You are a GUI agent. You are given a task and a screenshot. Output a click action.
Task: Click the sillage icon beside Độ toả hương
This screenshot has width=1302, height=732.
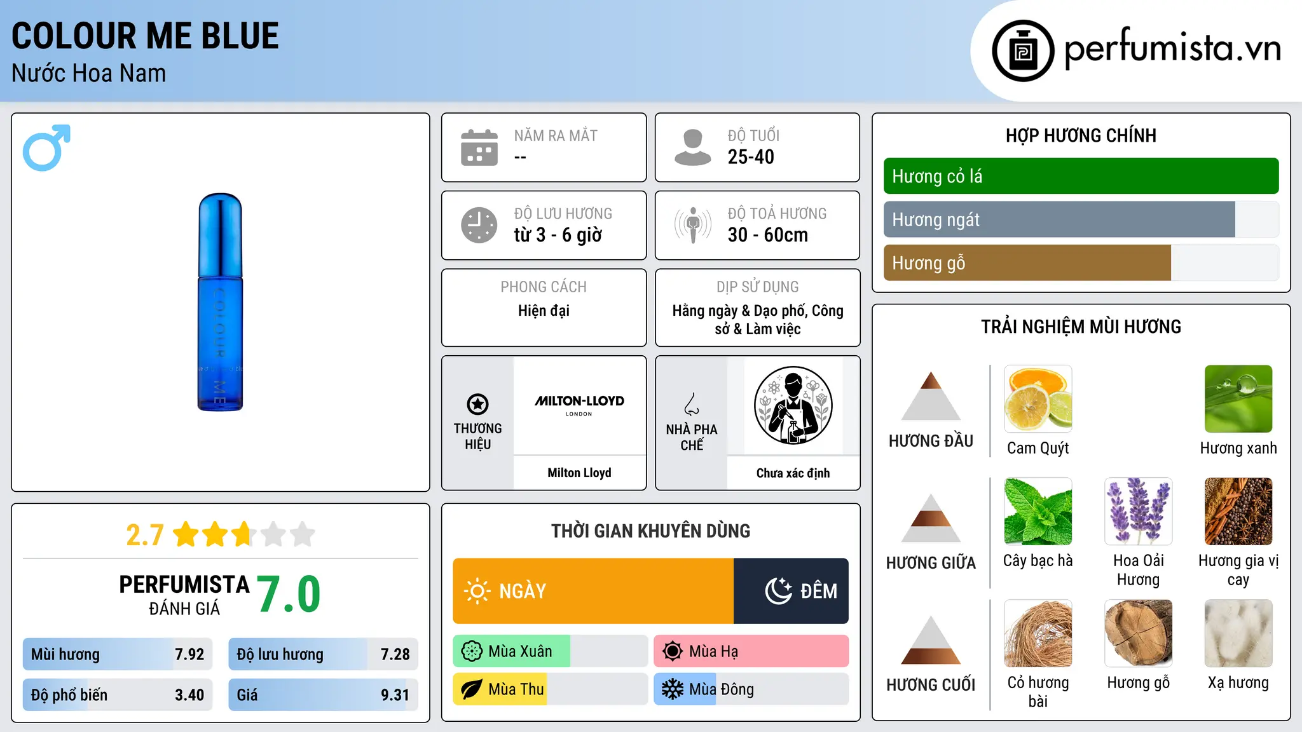click(x=693, y=225)
